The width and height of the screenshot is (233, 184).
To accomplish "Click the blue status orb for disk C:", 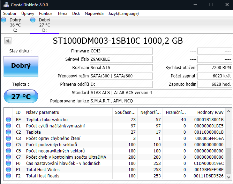I will click(x=3, y=20).
